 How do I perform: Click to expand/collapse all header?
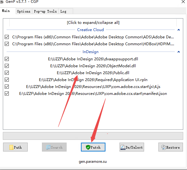point(93,22)
